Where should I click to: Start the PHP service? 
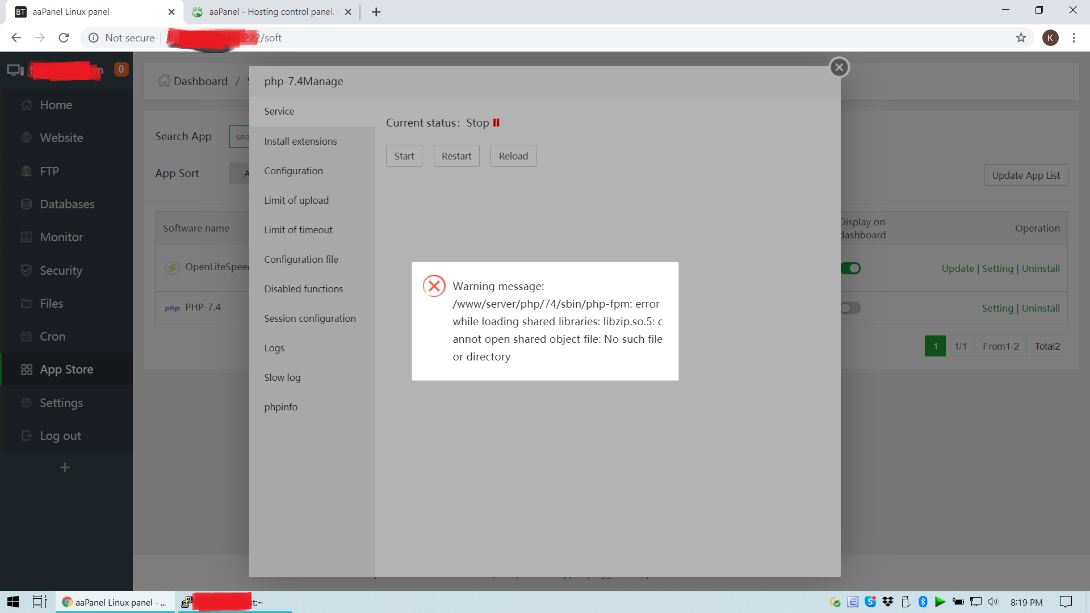point(404,156)
